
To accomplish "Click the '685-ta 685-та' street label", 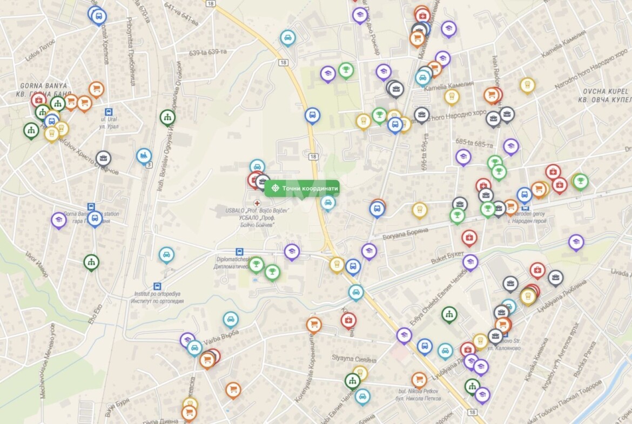I will 474,143.
